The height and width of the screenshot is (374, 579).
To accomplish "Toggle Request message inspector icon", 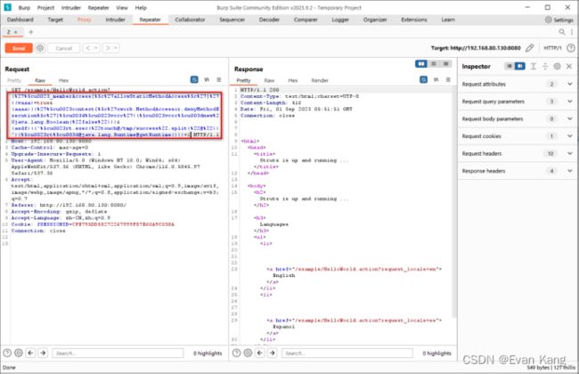I will point(194,79).
